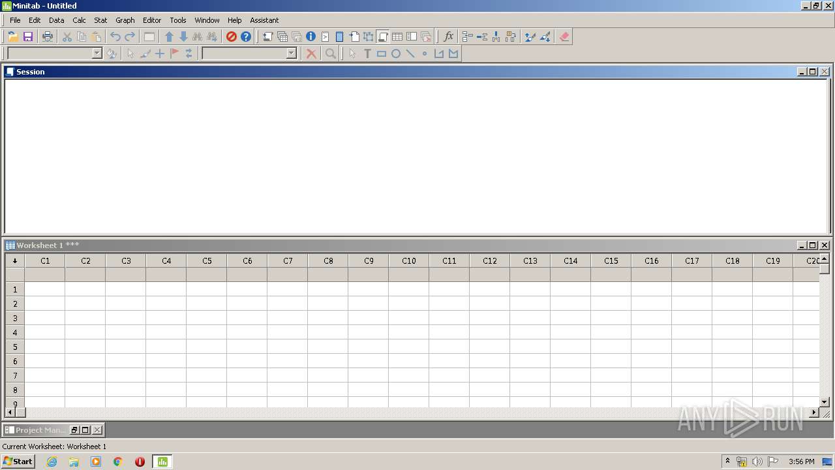This screenshot has width=835, height=470.
Task: Print the window using the printer icon
Action: (x=48, y=37)
